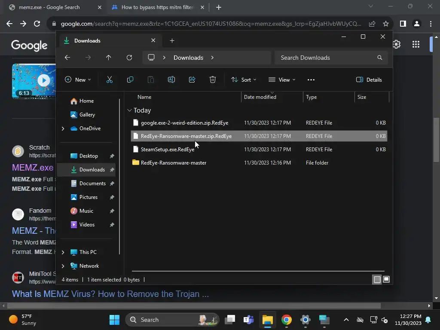Share the selected file via toolbar icon

(192, 79)
